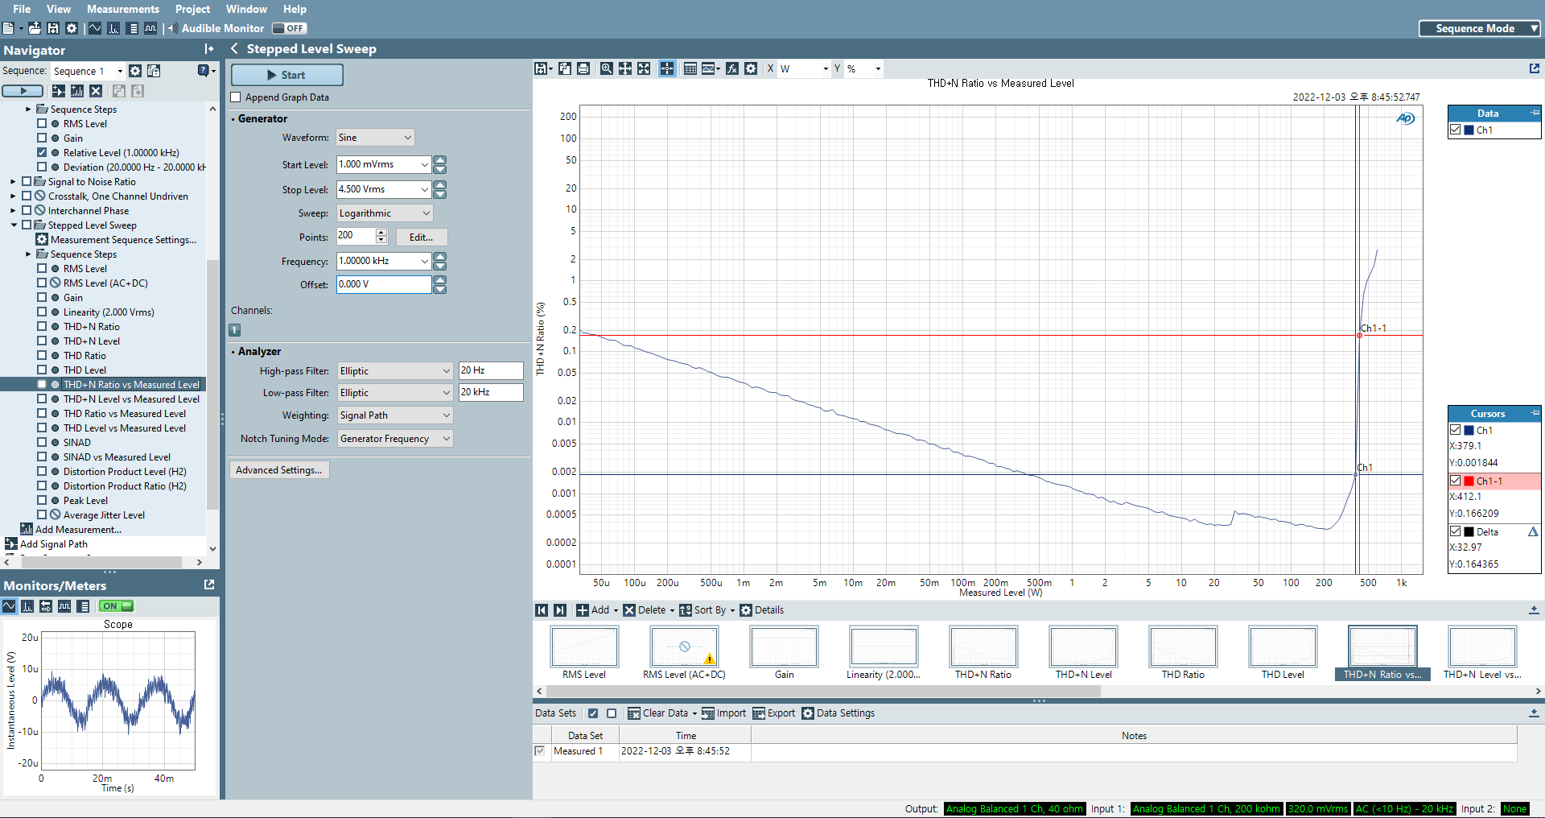Open the Sequence 1 selector dropdown
The width and height of the screenshot is (1545, 818).
[88, 71]
